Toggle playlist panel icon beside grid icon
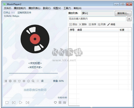The image size is (134, 108). tap(64, 103)
